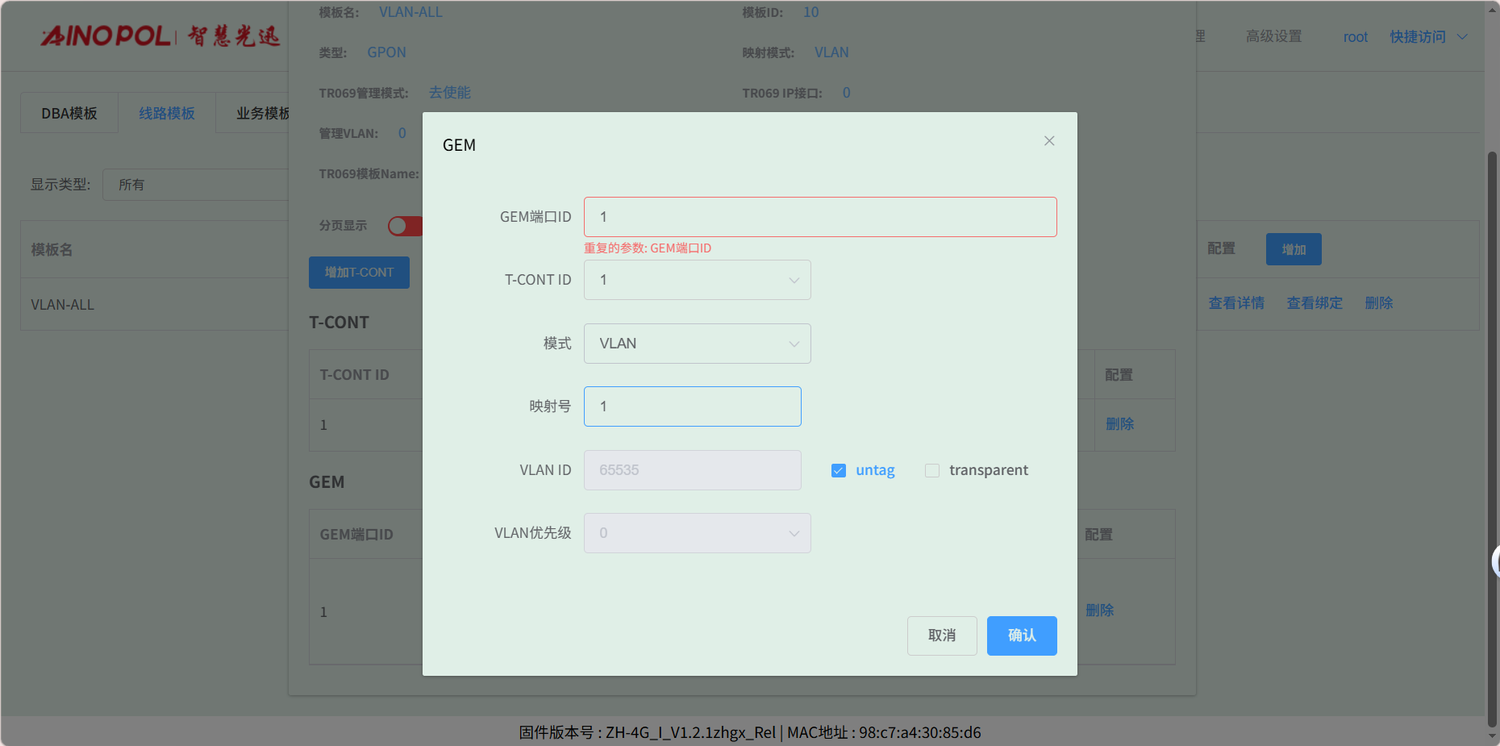This screenshot has width=1500, height=746.
Task: Click the page vertical scrollbar
Action: pyautogui.click(x=1492, y=436)
